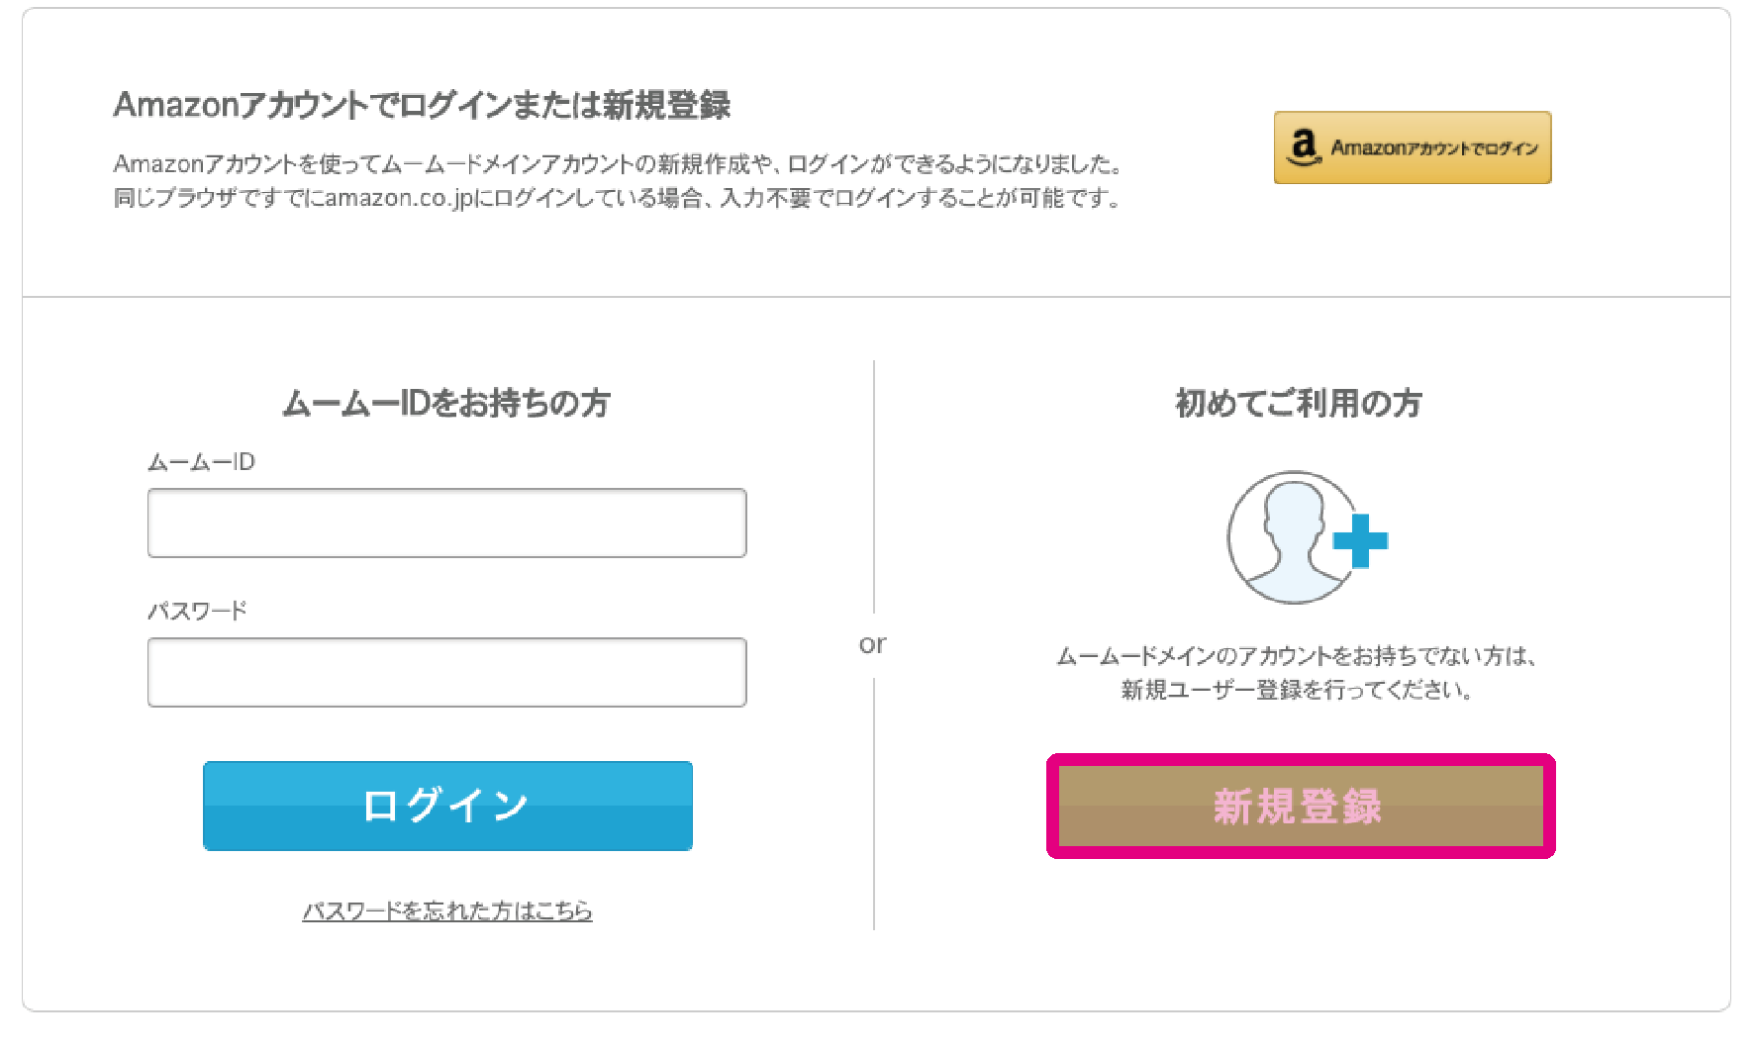Viewport: 1758px width, 1049px height.
Task: Start signup with the 新規登録 button
Action: click(x=1301, y=806)
